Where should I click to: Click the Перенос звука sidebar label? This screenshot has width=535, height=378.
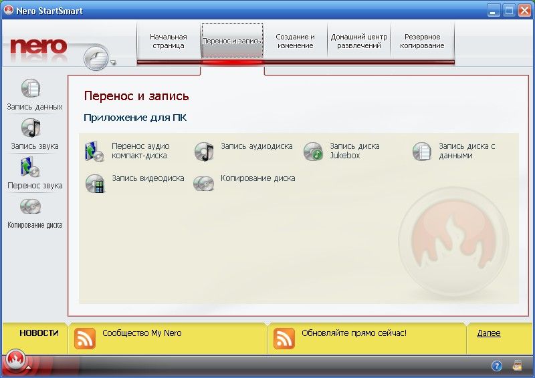(x=35, y=186)
